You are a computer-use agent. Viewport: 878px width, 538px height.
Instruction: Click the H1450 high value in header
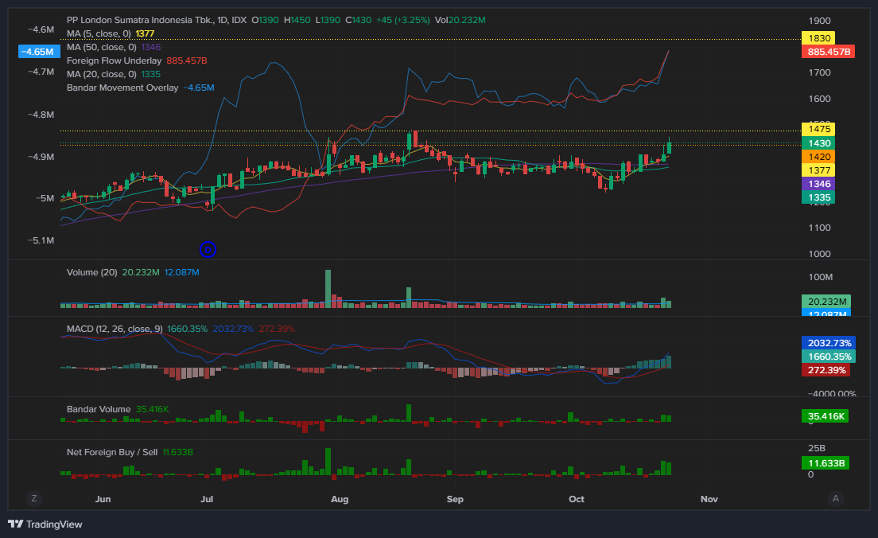coord(297,20)
